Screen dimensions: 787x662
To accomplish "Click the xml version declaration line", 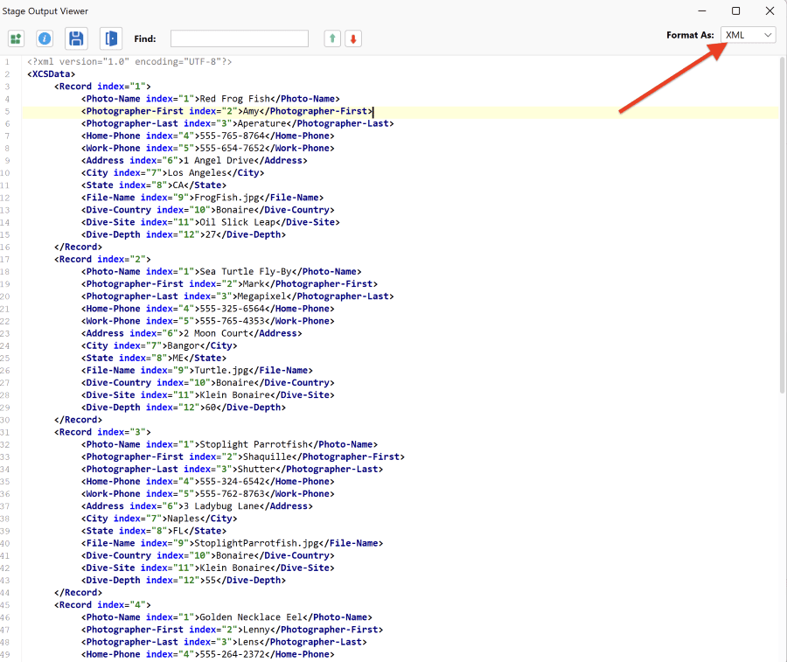I will click(x=129, y=62).
